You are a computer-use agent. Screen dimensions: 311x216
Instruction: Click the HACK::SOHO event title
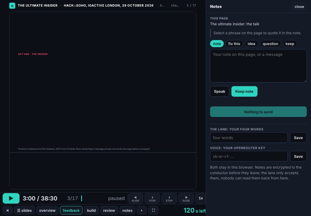tap(109, 6)
